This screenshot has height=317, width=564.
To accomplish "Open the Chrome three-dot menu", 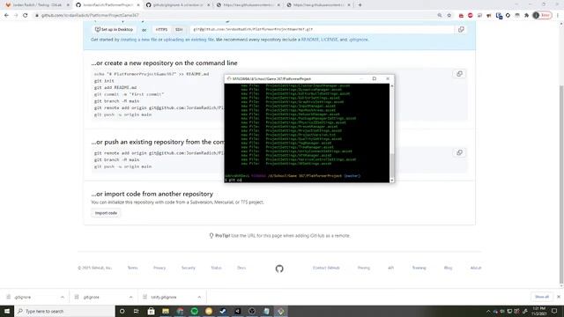I will pos(558,16).
